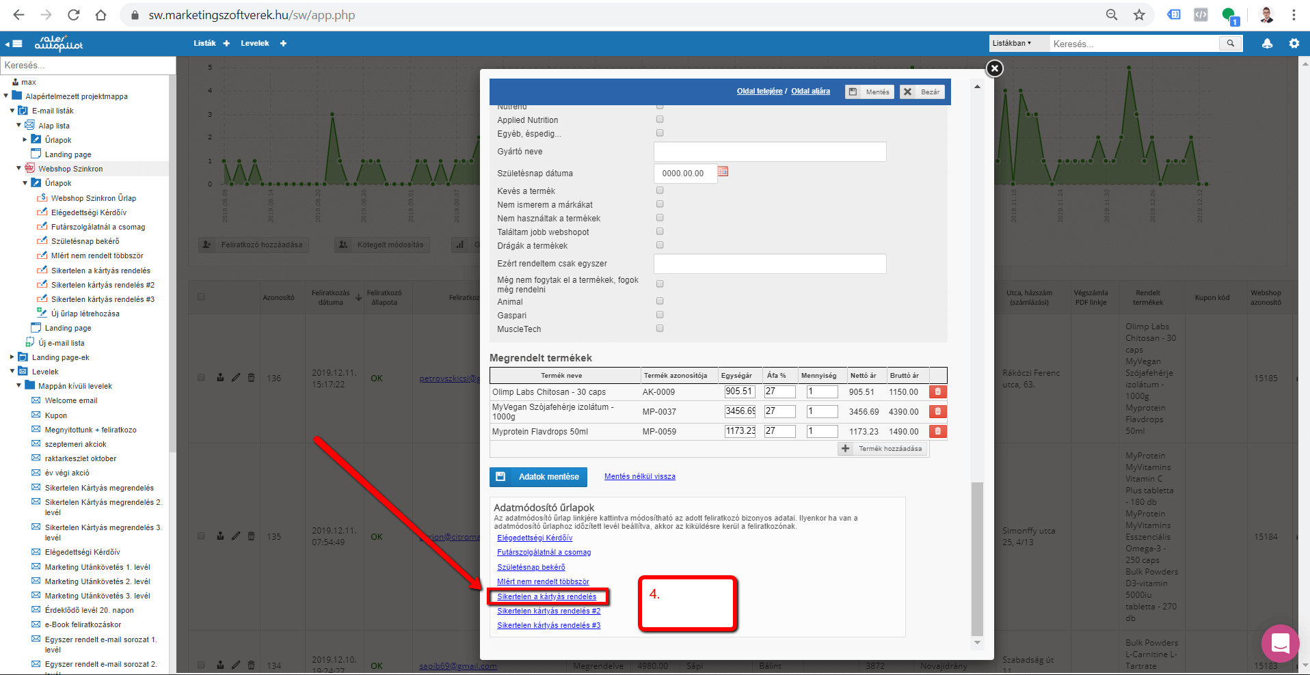Click the green extension icon with badge
Screen dimensions: 1310x675
click(x=1230, y=16)
